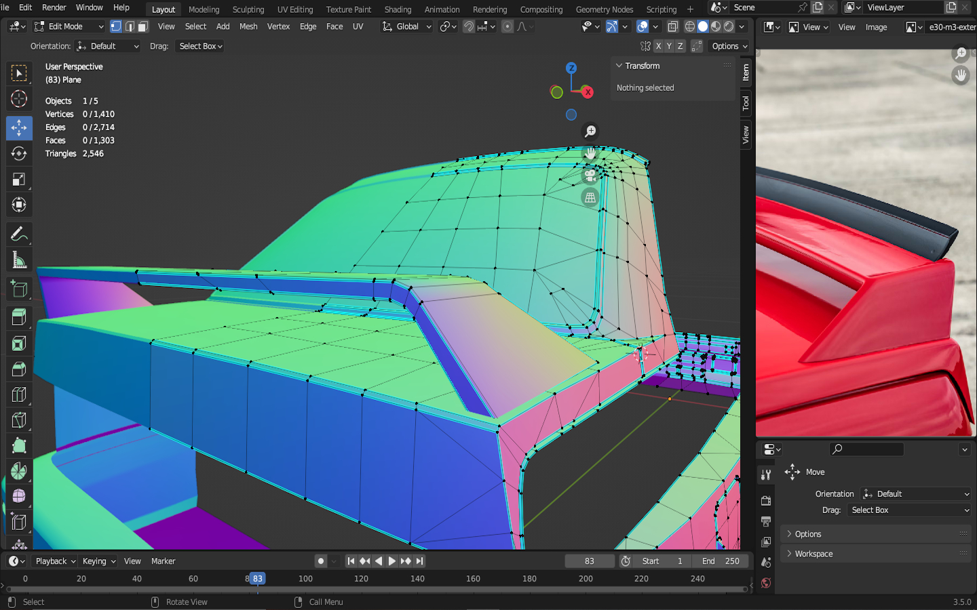Click the Options button in viewport header

(729, 46)
